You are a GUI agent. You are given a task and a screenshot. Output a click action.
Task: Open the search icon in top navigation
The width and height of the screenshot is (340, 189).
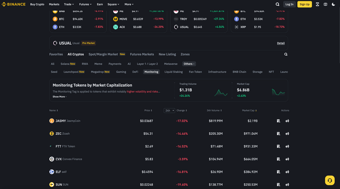(277, 4)
